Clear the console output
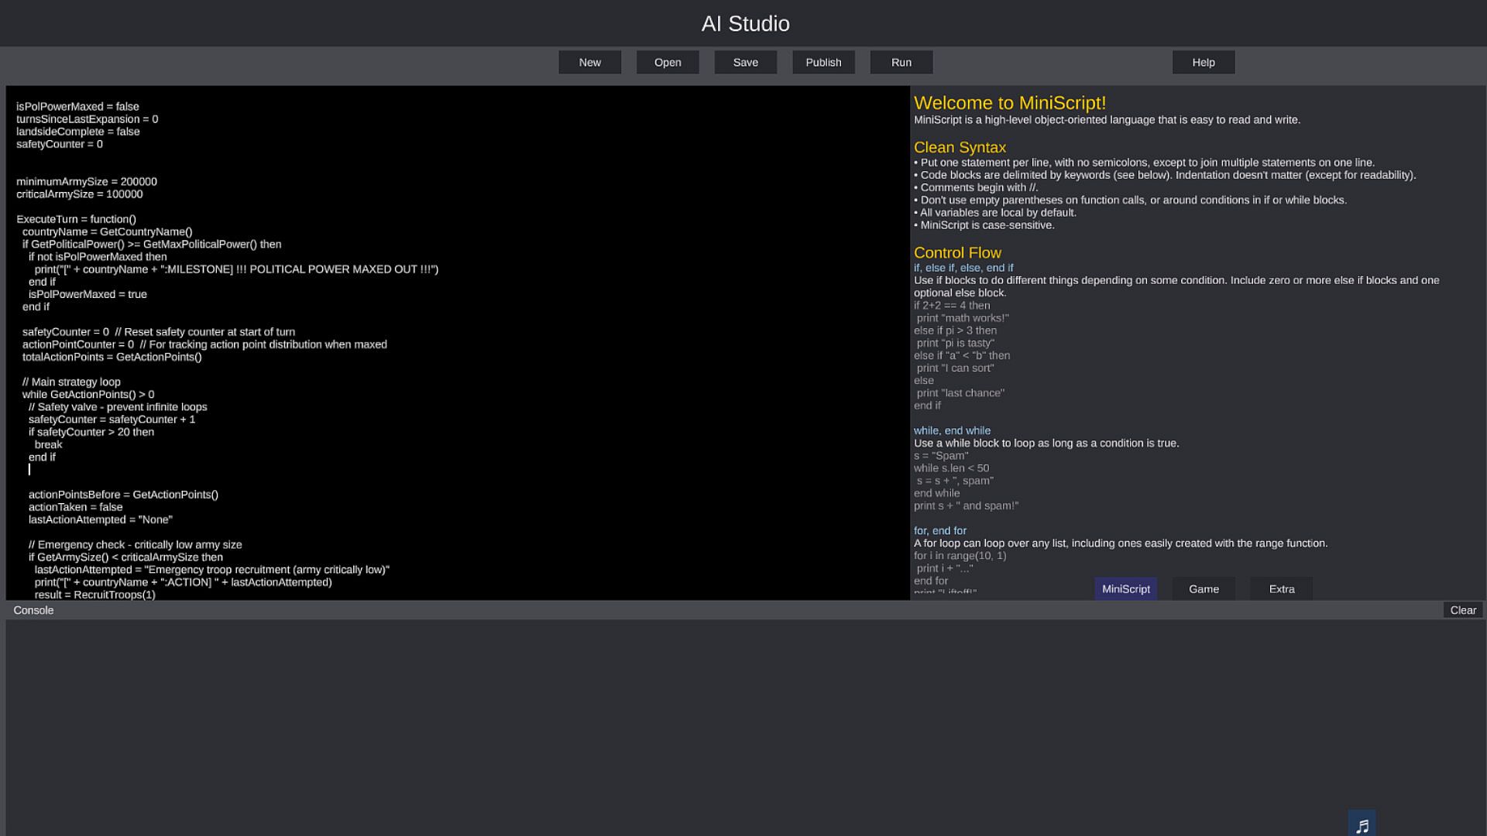This screenshot has height=836, width=1487. (1462, 610)
